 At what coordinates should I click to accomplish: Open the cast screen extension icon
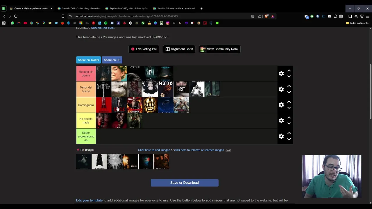click(323, 16)
